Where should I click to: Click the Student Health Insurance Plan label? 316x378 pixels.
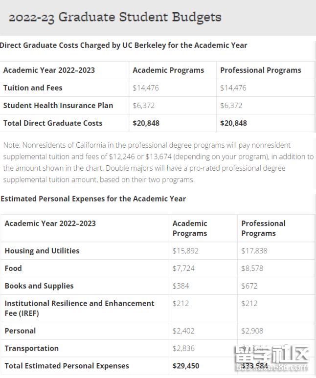58,106
